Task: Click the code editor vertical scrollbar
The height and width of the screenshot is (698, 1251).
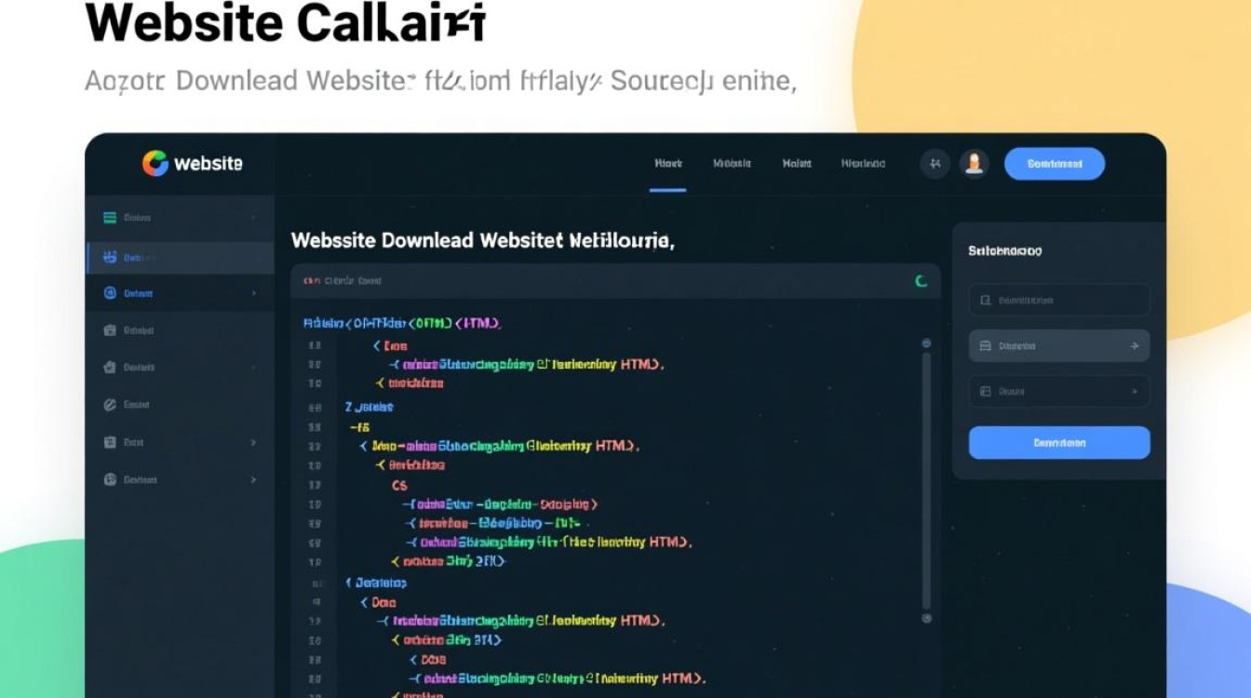Action: tap(926, 480)
